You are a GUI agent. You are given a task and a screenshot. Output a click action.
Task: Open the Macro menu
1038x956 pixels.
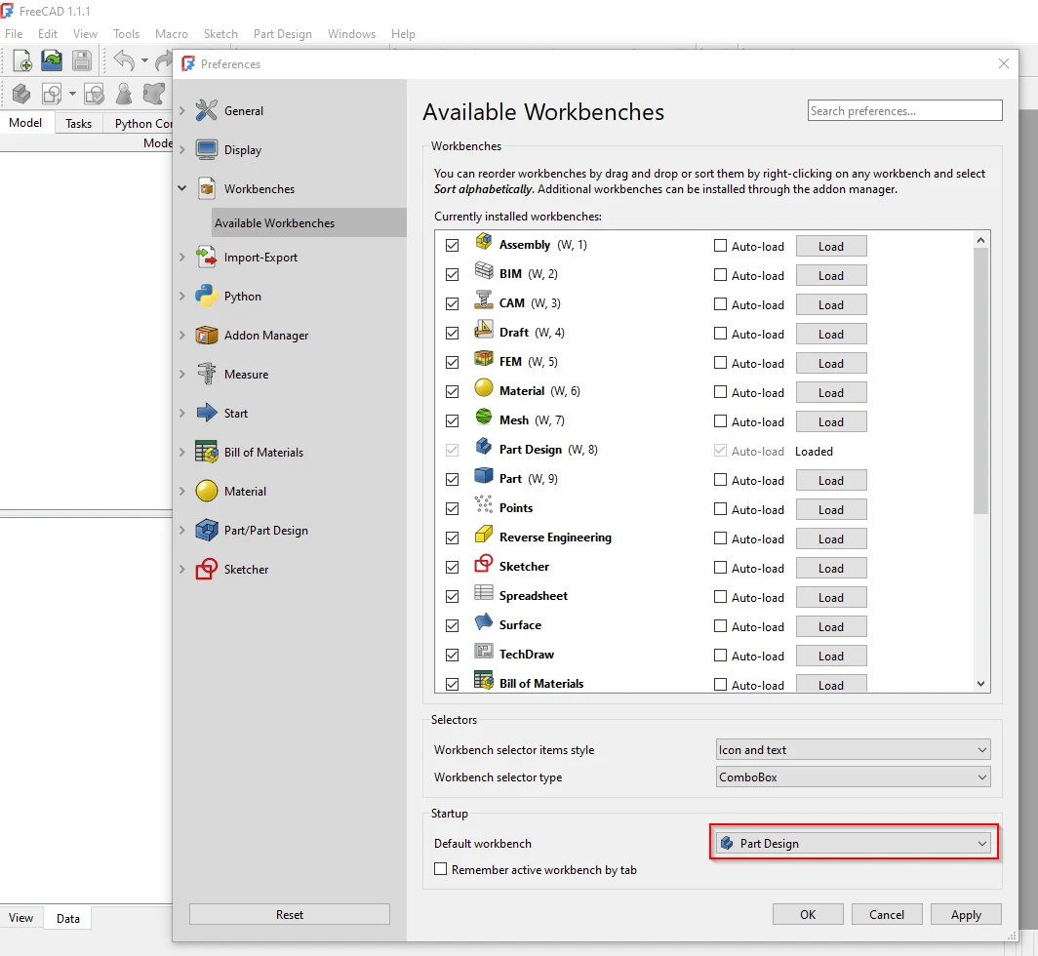point(172,34)
